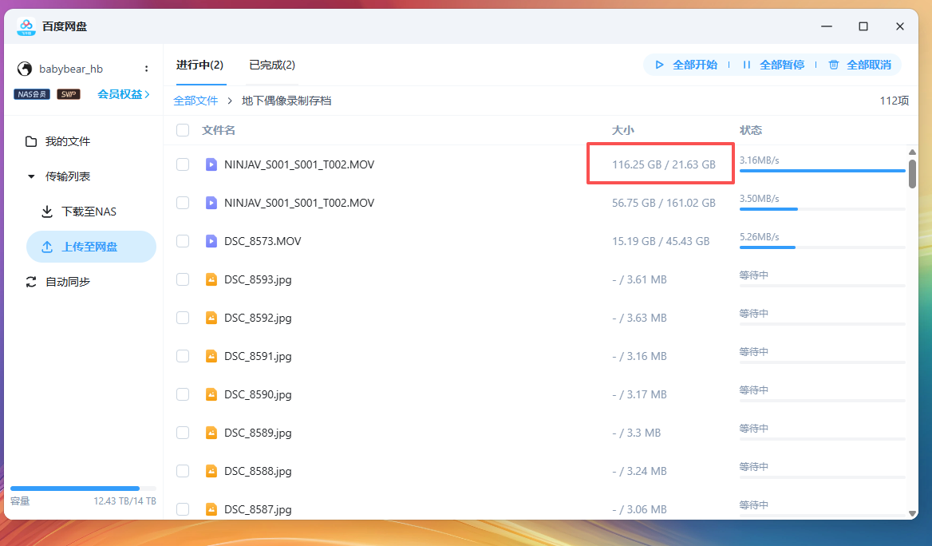Click the play icon in 全部开始
Viewport: 932px width, 546px height.
coord(659,65)
